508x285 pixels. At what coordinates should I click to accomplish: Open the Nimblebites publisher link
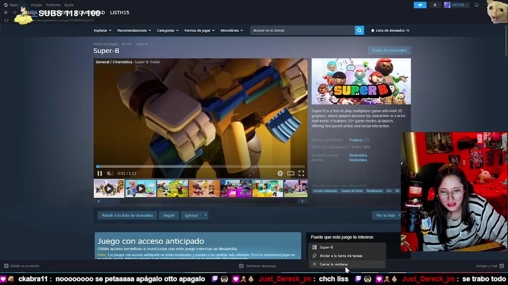pyautogui.click(x=358, y=160)
